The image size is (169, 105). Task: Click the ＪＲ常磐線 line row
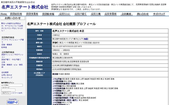(x=68, y=96)
